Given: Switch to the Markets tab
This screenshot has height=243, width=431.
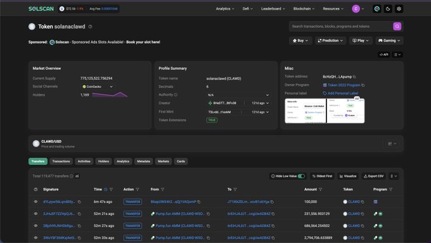Looking at the screenshot, I should click(x=164, y=161).
